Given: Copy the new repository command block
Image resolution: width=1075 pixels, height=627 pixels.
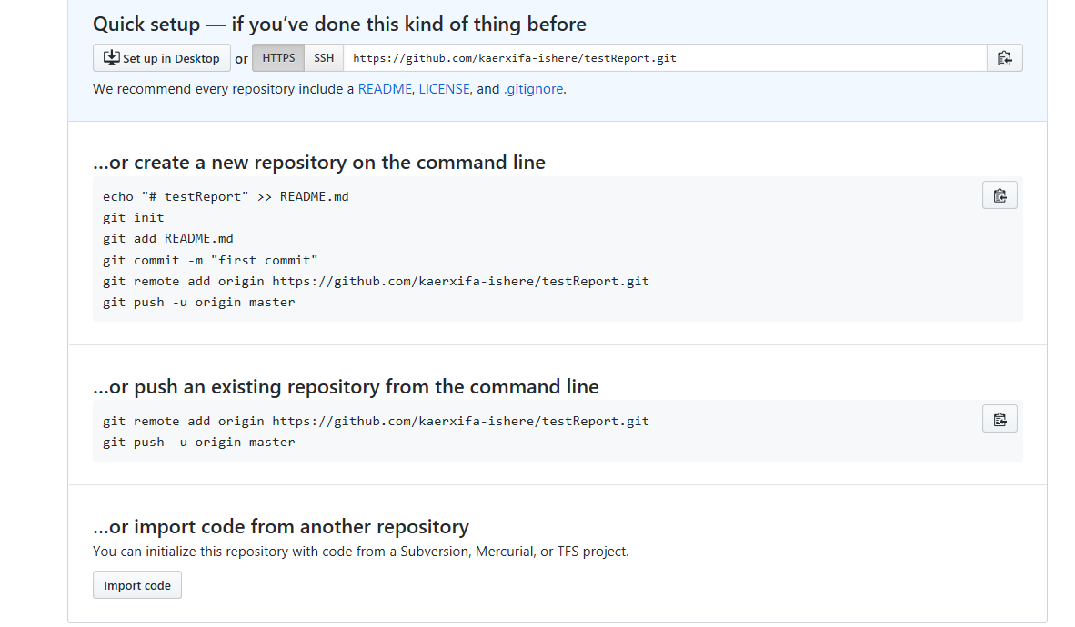Looking at the screenshot, I should click(x=1000, y=195).
